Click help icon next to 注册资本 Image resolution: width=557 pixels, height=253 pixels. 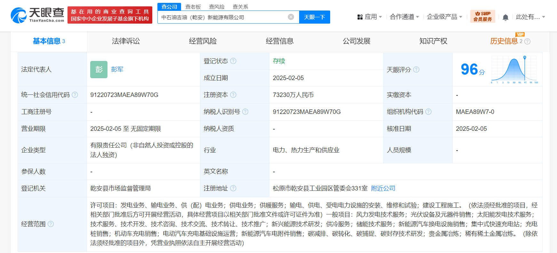tap(233, 95)
